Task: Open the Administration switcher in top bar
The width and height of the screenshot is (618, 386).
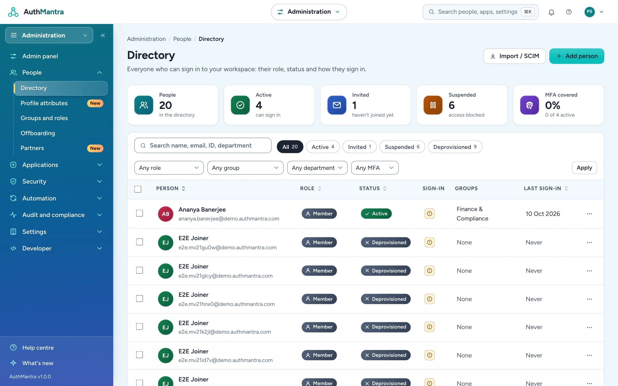Action: pyautogui.click(x=309, y=12)
